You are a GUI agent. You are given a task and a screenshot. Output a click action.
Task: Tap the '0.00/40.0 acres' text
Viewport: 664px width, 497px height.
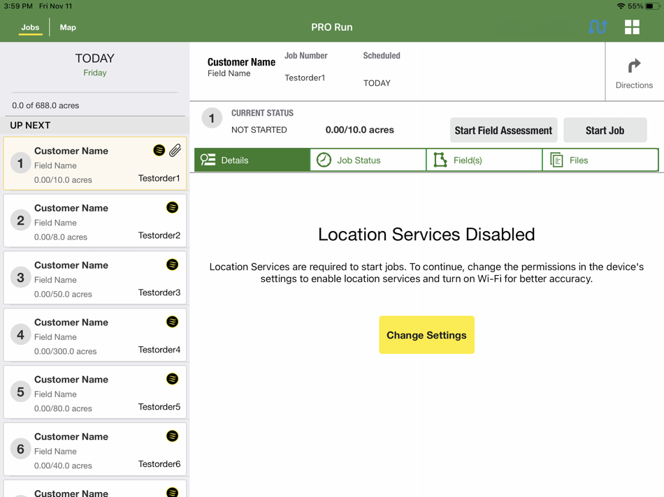[63, 466]
